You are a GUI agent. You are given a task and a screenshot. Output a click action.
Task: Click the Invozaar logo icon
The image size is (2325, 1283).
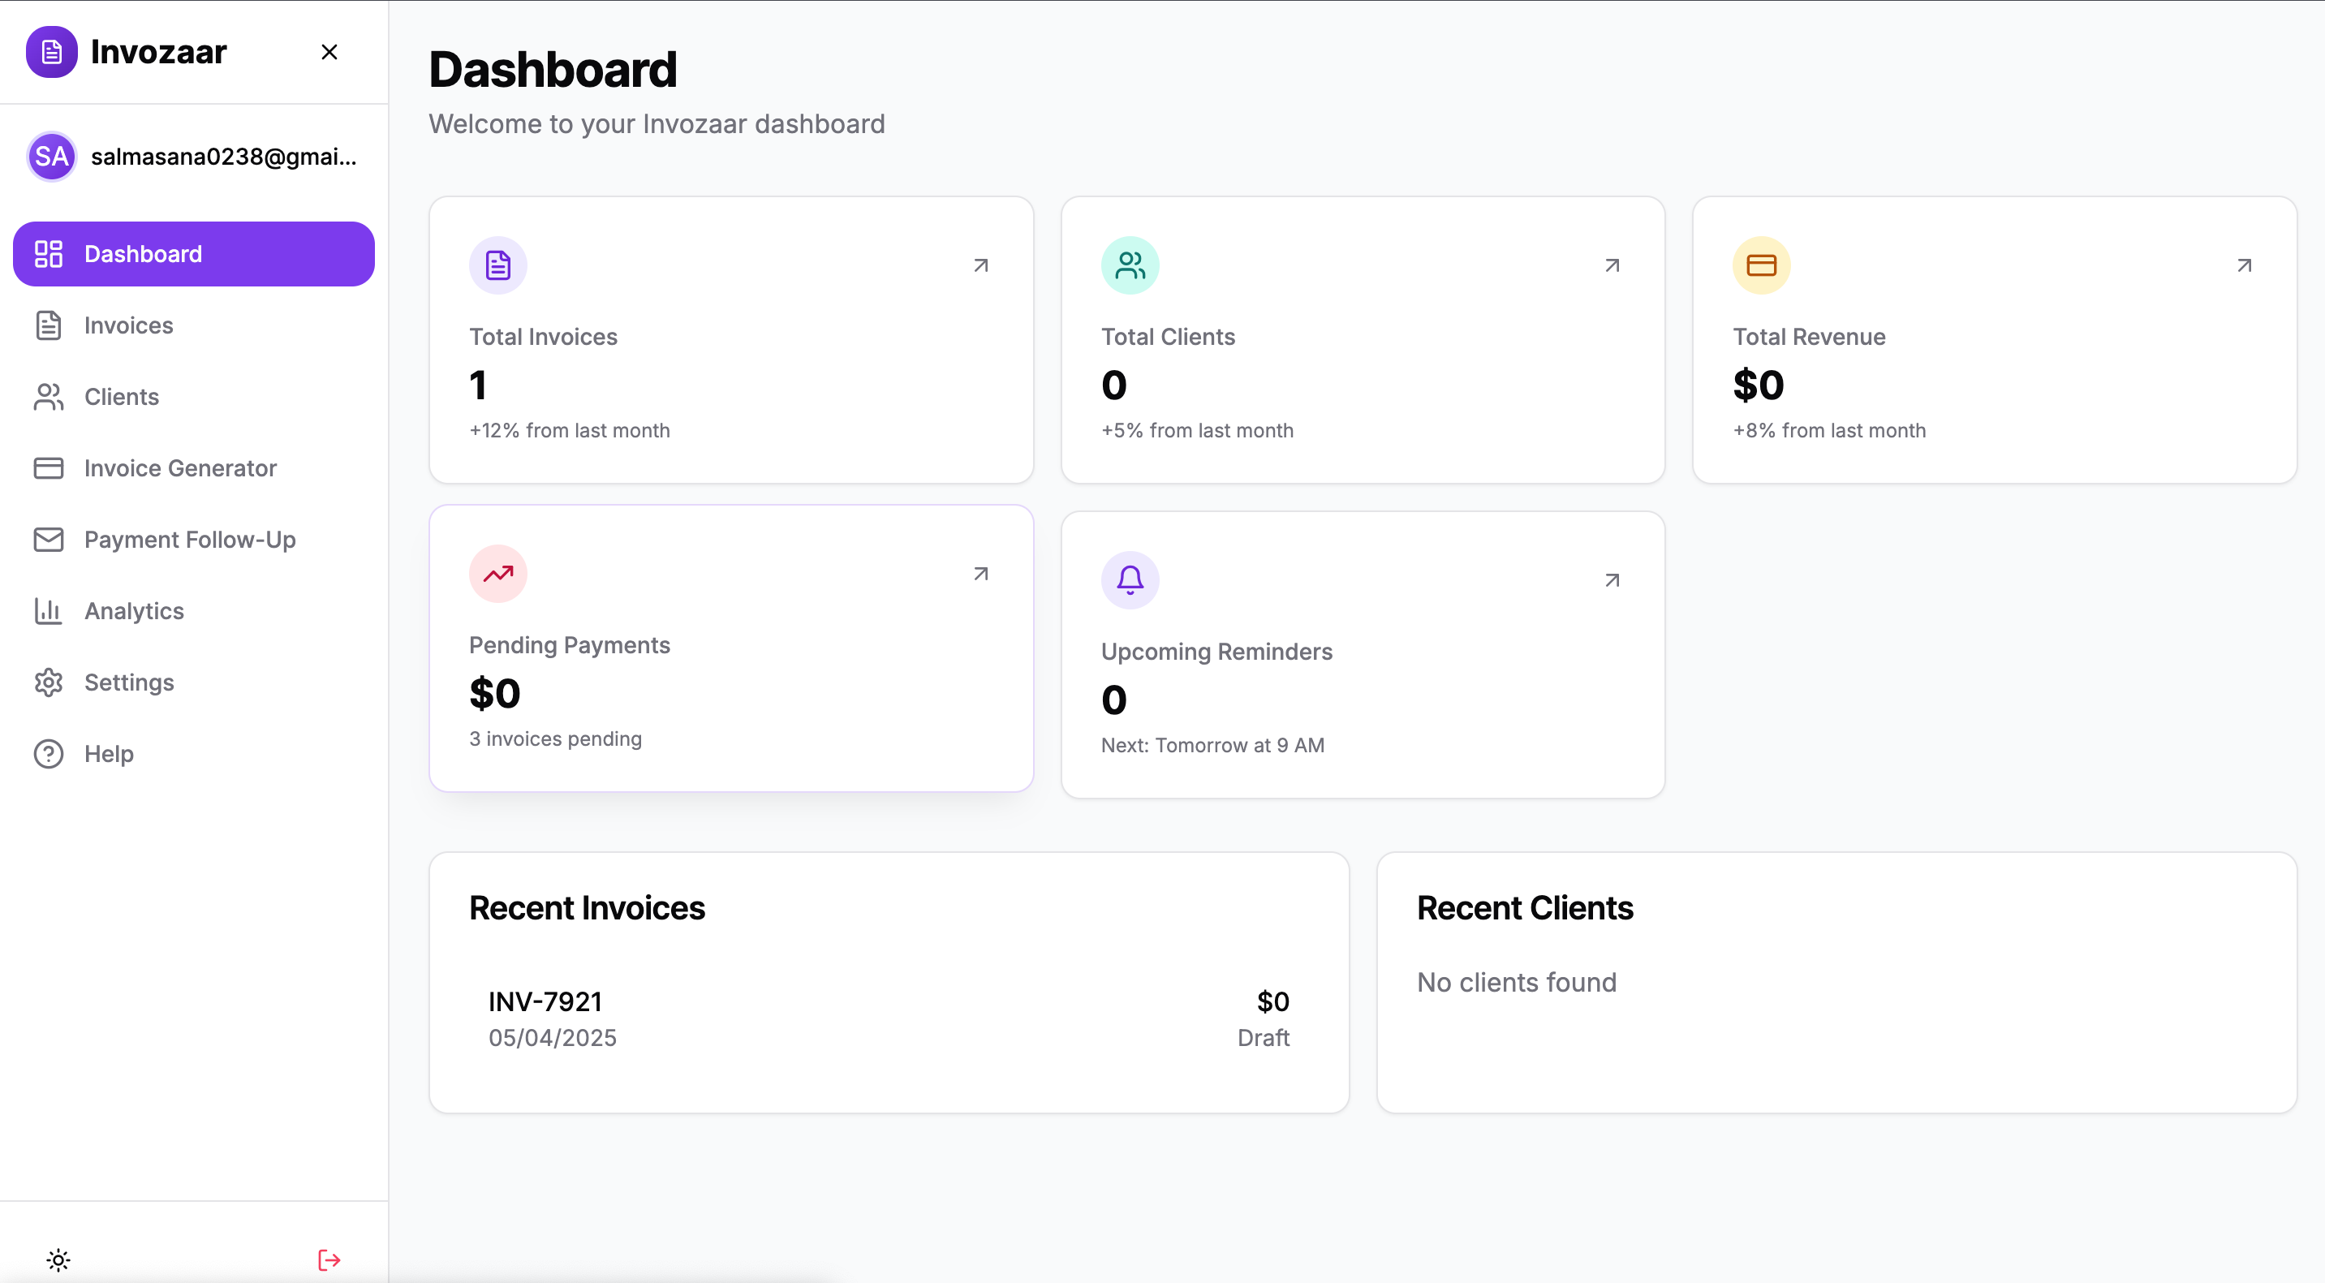click(51, 51)
